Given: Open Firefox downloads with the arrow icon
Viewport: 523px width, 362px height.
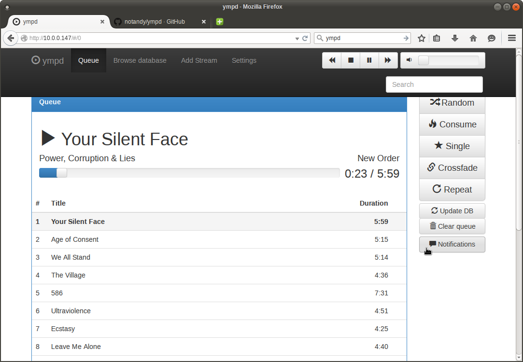Looking at the screenshot, I should (454, 38).
